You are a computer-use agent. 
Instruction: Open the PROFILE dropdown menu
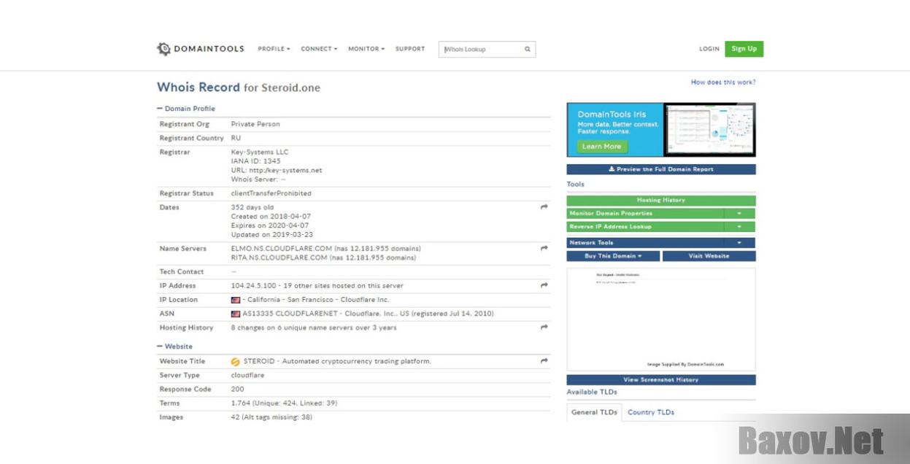[274, 49]
